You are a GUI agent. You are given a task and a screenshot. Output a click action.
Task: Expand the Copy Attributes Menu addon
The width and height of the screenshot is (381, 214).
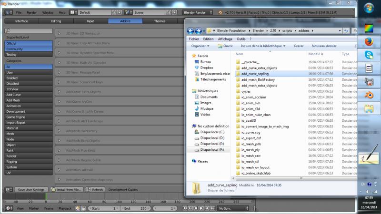[x=59, y=43]
